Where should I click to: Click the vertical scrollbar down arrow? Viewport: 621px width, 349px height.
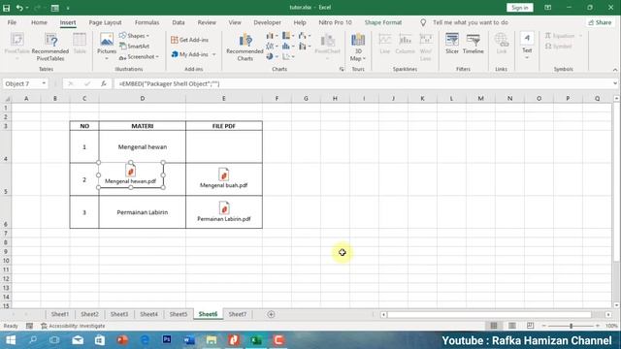[x=616, y=305]
